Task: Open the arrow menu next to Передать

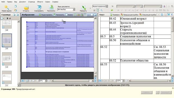Action: (x=90, y=8)
